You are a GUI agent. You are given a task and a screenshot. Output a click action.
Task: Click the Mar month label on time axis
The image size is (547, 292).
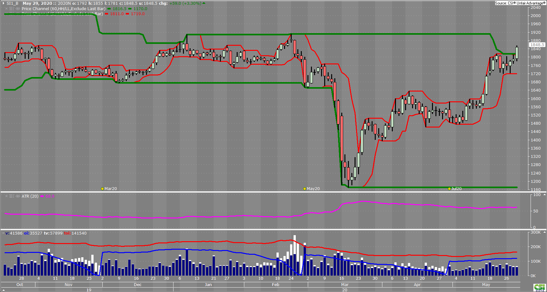[345, 285]
